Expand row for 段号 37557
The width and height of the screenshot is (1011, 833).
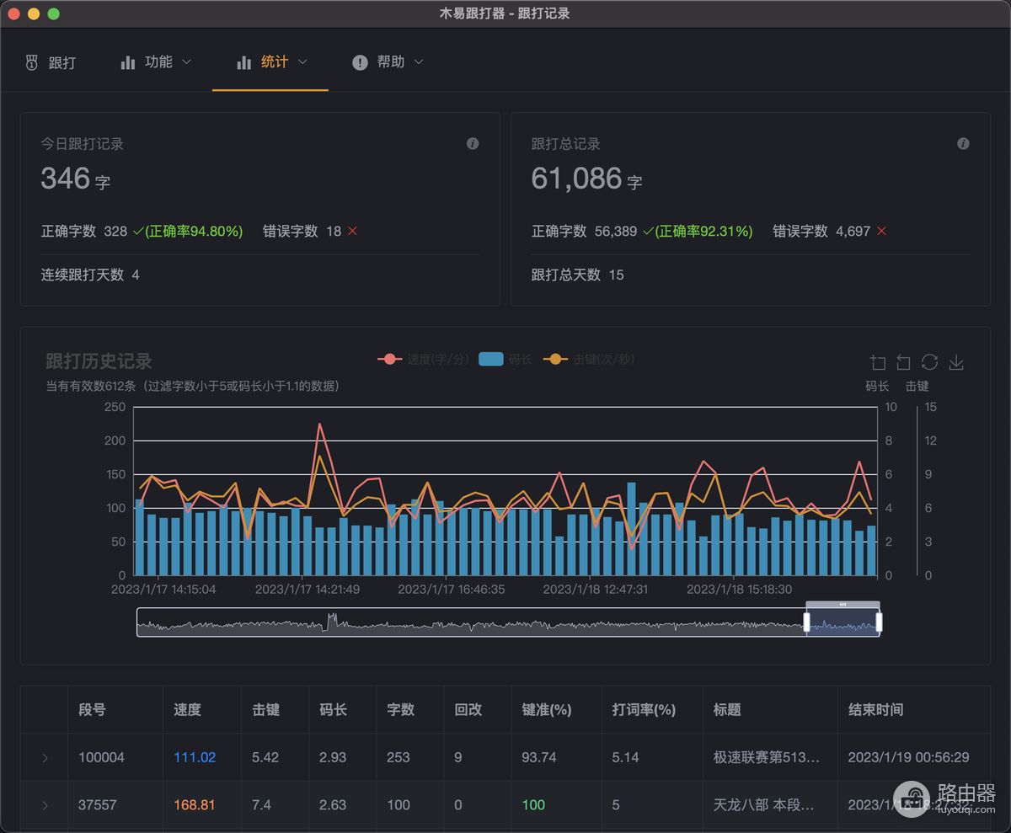[45, 805]
